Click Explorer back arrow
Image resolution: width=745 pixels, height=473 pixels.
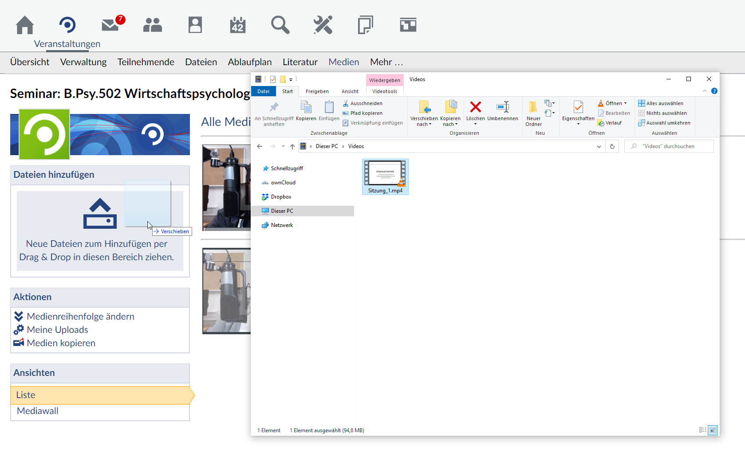pos(260,146)
